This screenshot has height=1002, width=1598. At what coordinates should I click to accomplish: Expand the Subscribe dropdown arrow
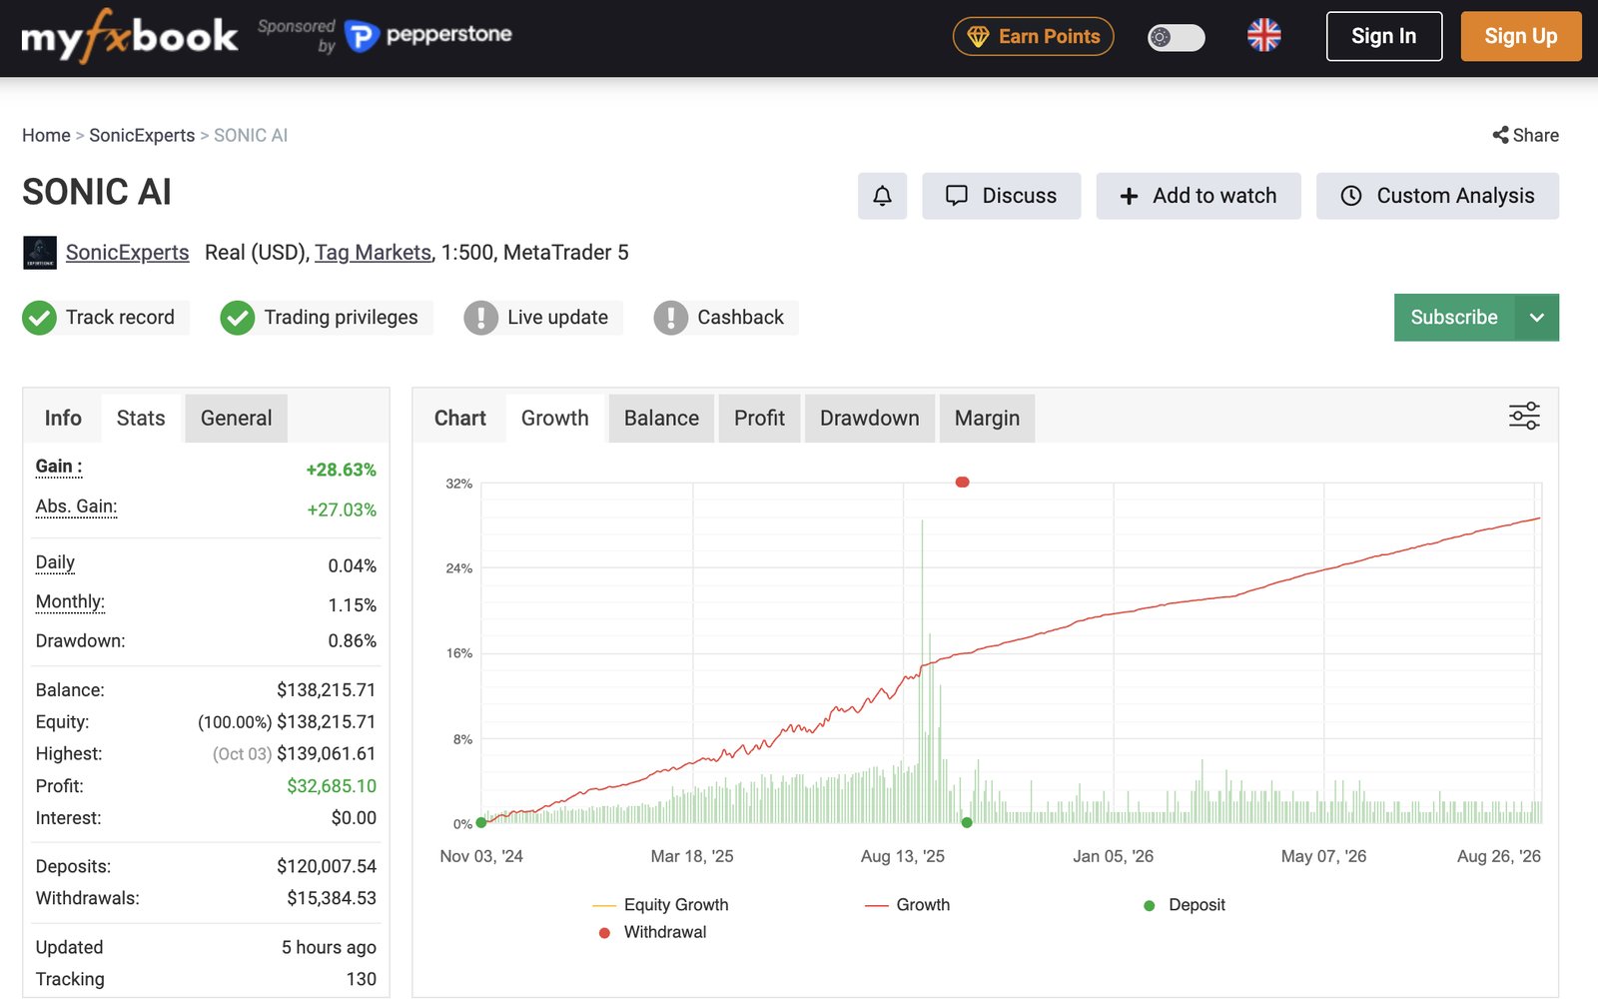tap(1537, 318)
